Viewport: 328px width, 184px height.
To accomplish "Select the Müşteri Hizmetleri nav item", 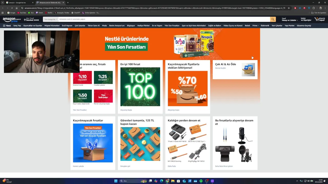I will pos(52,26).
